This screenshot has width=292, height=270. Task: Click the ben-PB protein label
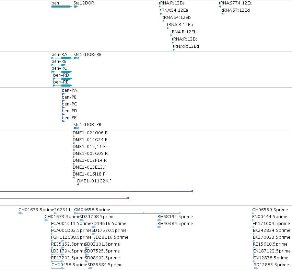[69, 97]
